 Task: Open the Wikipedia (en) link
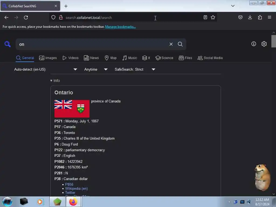[x=76, y=188]
